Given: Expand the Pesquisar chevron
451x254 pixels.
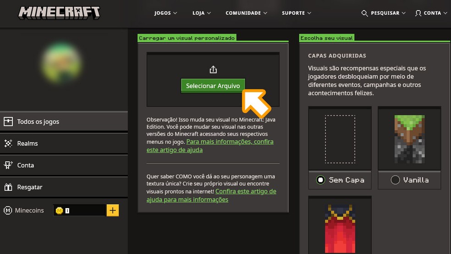Looking at the screenshot, I should click(x=403, y=13).
